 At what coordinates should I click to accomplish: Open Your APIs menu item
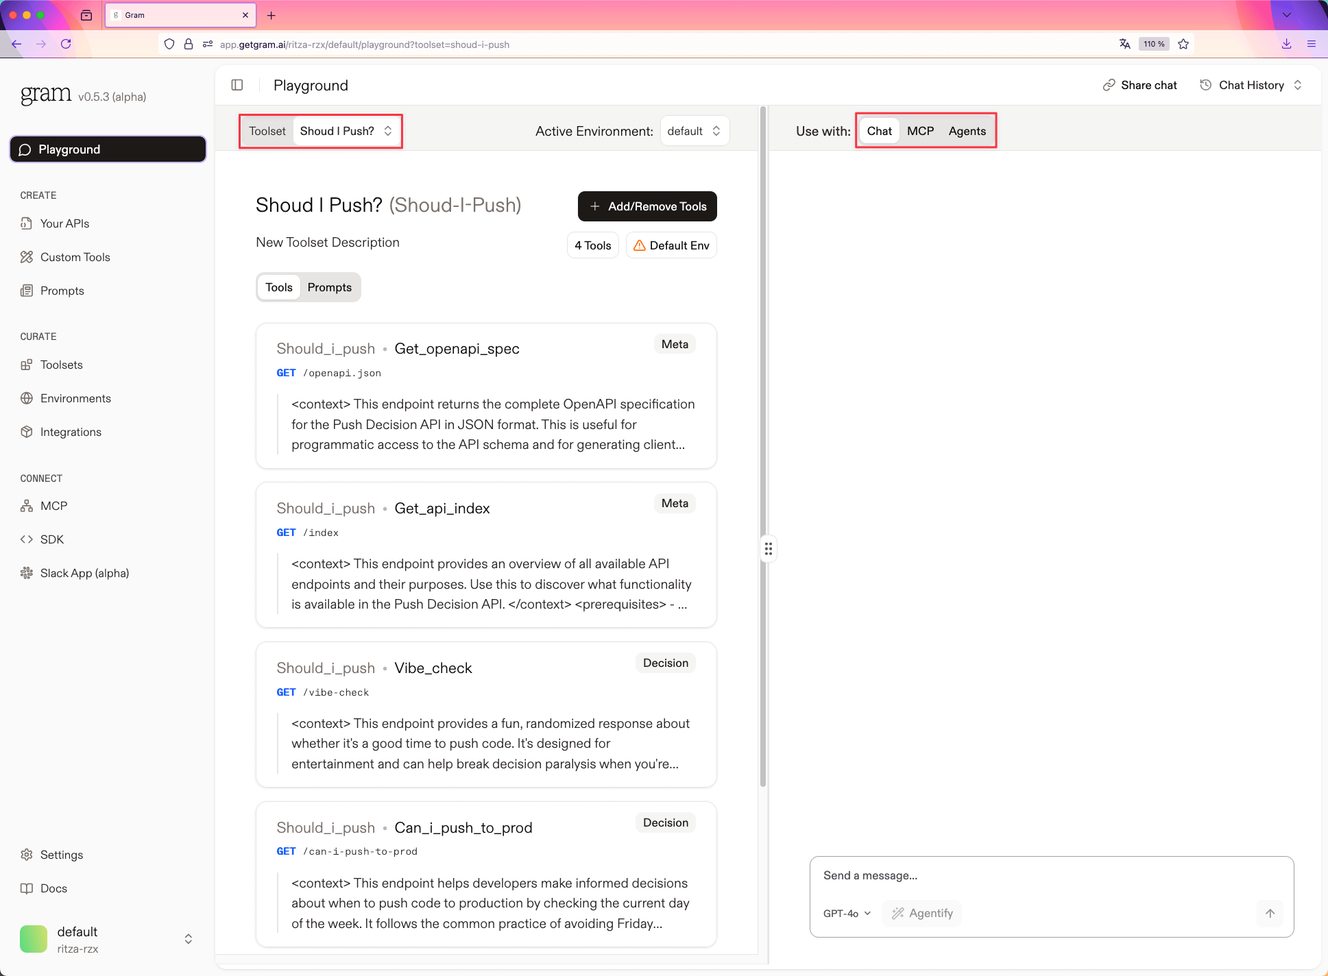click(x=64, y=223)
